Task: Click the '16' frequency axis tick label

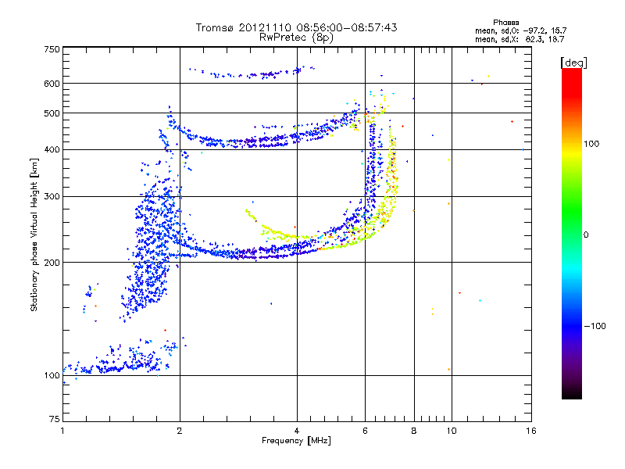Action: coord(531,431)
